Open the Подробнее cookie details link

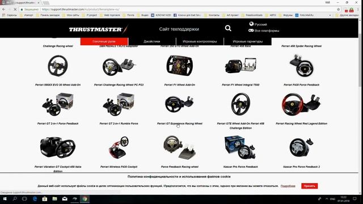pos(288,186)
